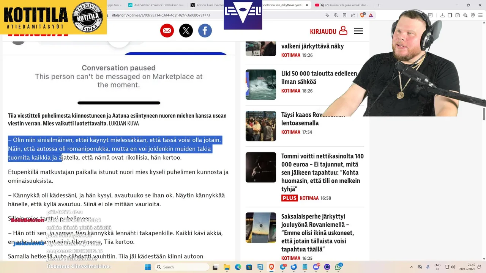Viewport: 486px width, 273px height.
Task: Share article via email icon
Action: (167, 31)
